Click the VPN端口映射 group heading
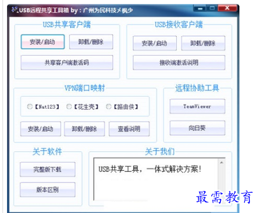The height and width of the screenshot is (213, 257). point(85,88)
